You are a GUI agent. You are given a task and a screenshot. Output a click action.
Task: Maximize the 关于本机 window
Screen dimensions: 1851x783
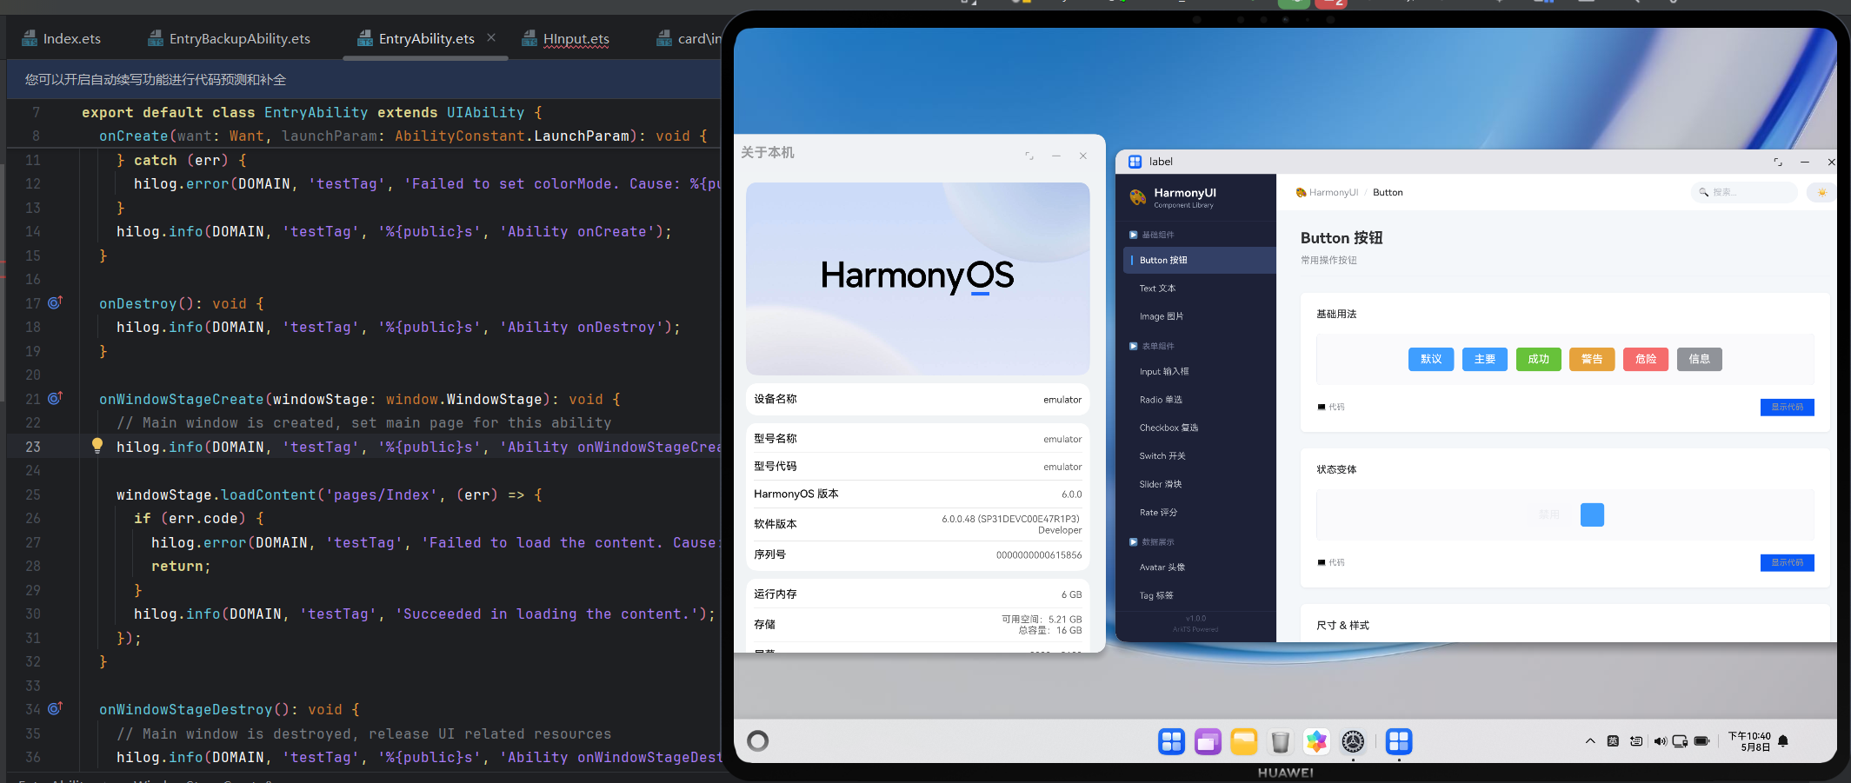tap(1029, 156)
